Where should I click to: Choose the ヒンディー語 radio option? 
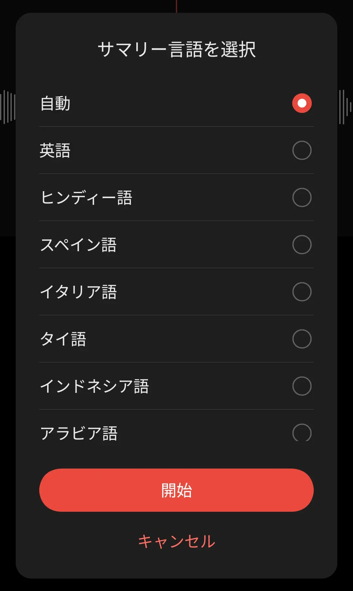pyautogui.click(x=302, y=197)
